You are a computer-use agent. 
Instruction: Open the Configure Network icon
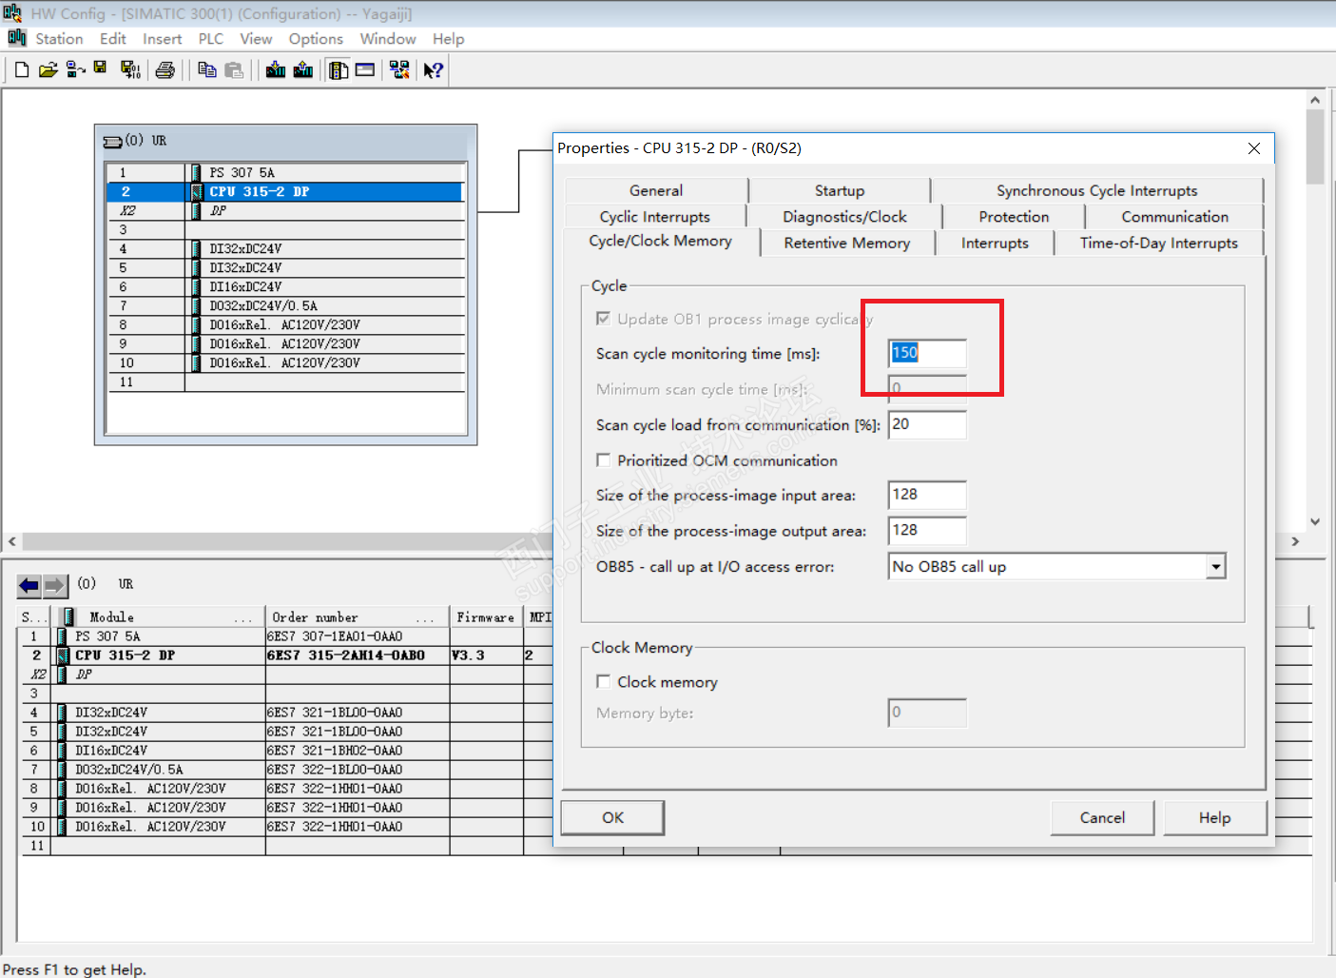click(x=399, y=70)
